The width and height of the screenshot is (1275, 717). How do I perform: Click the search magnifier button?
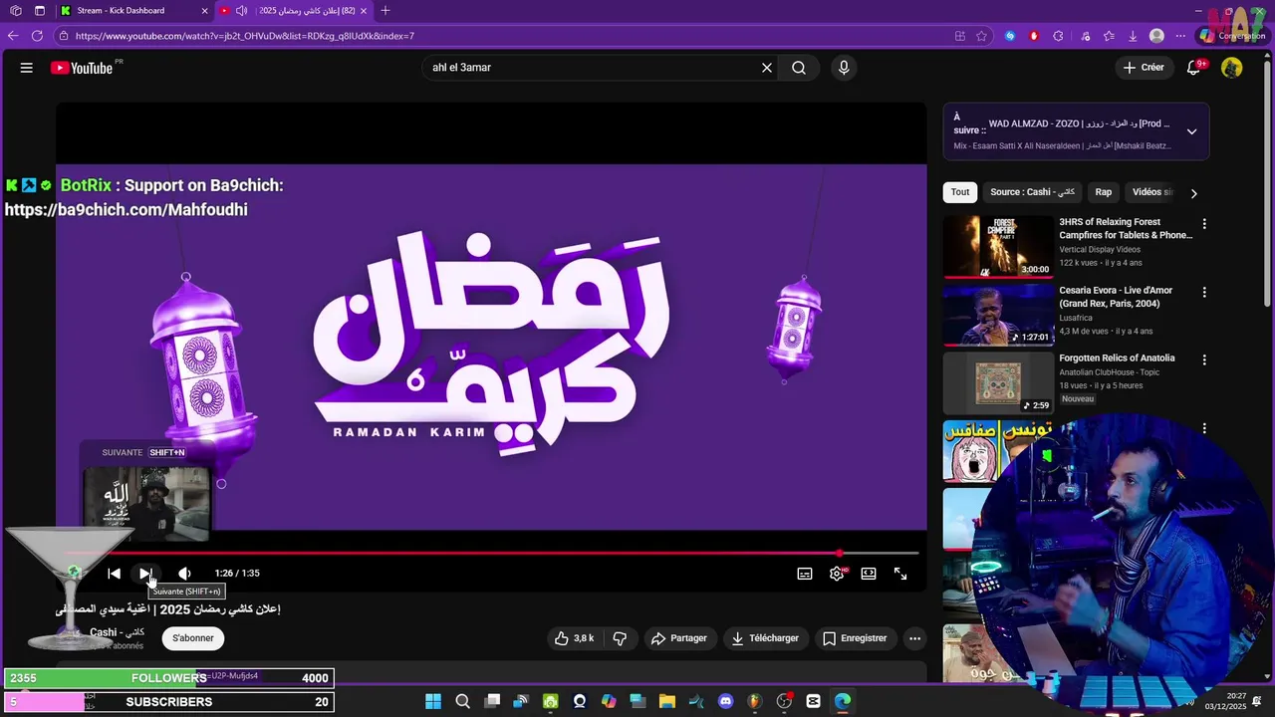pos(799,68)
